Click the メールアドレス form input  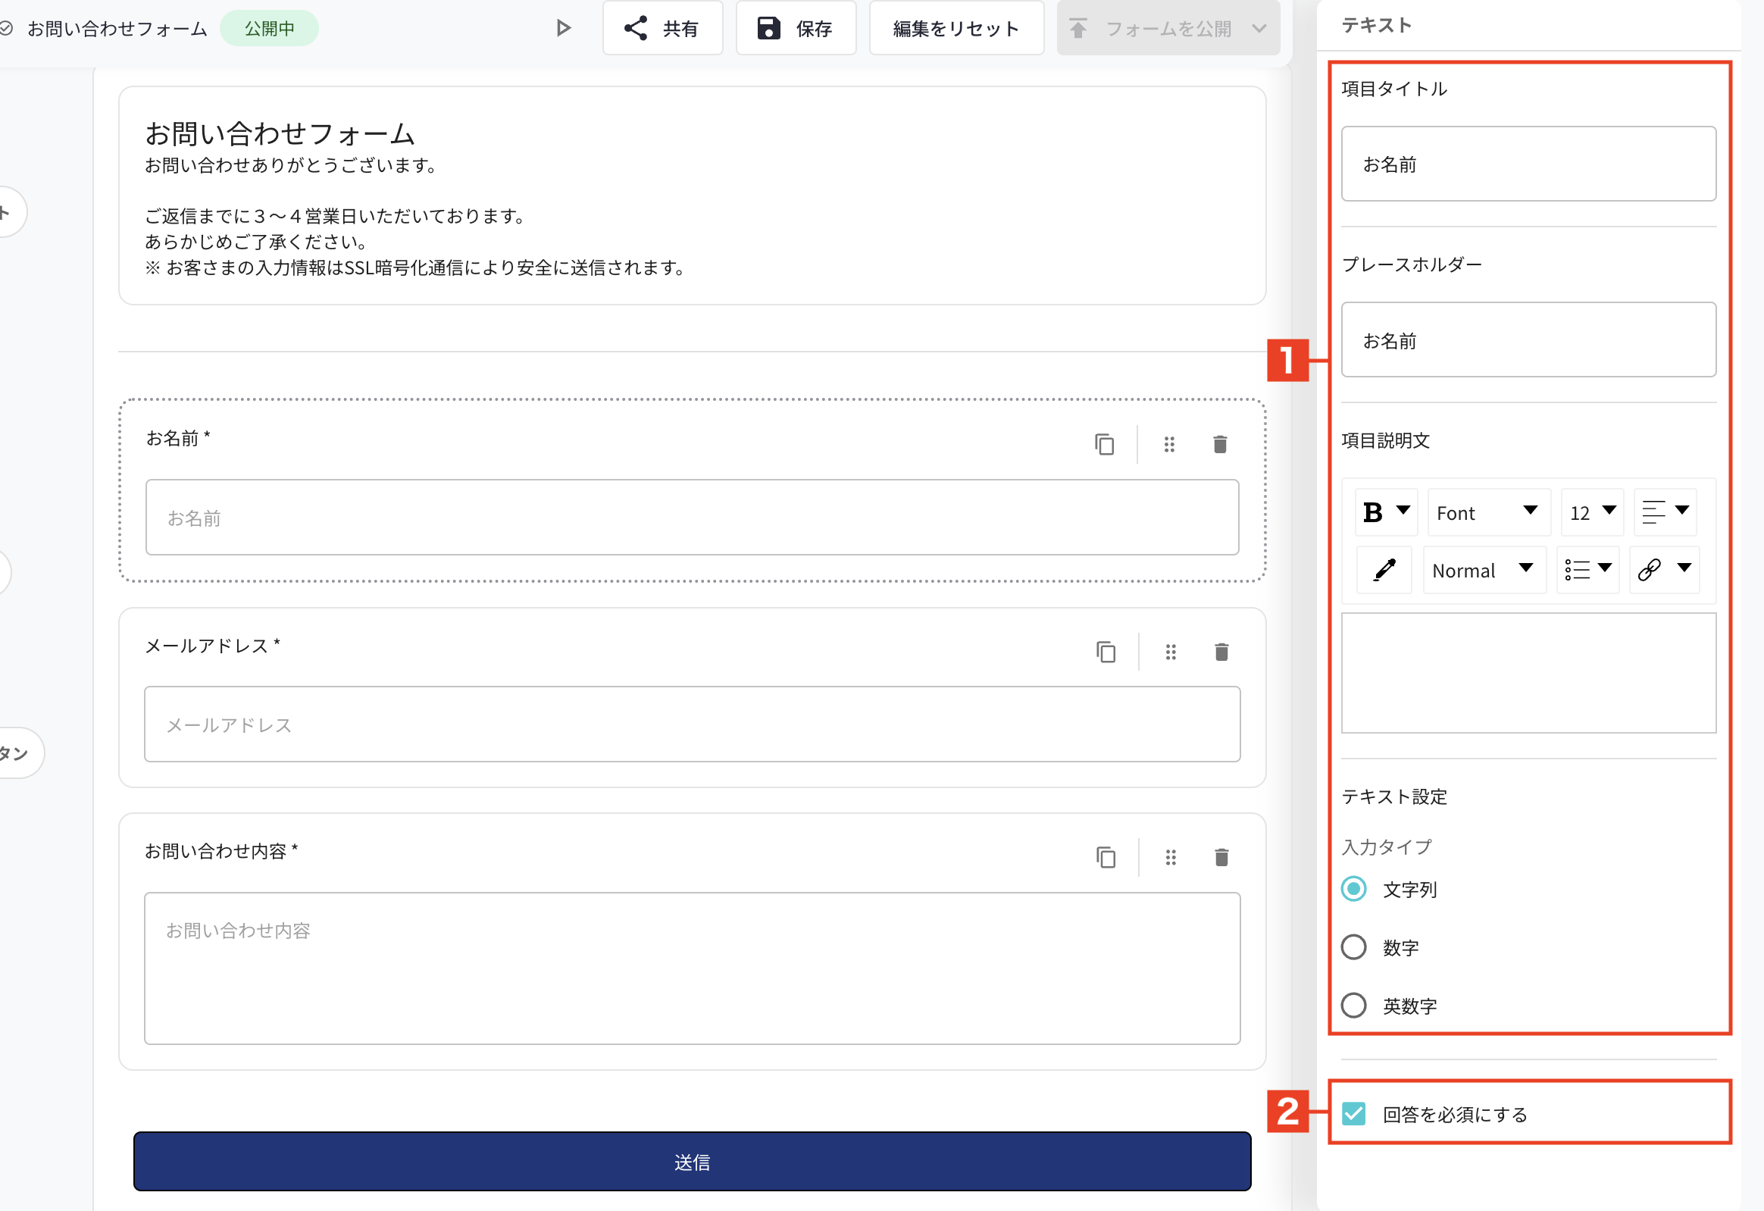693,724
